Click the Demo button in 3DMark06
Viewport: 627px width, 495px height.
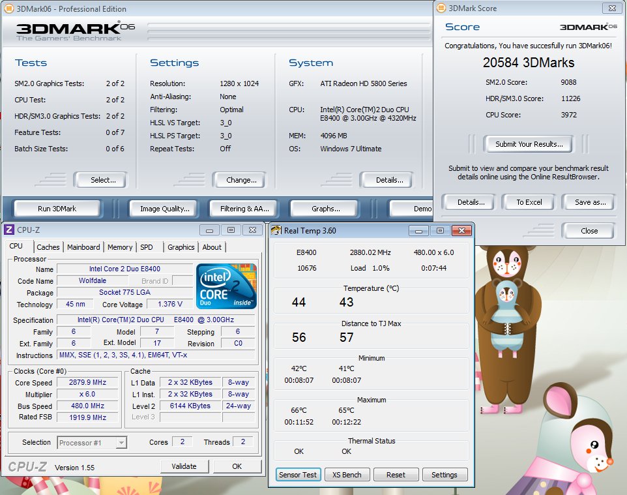tap(413, 209)
